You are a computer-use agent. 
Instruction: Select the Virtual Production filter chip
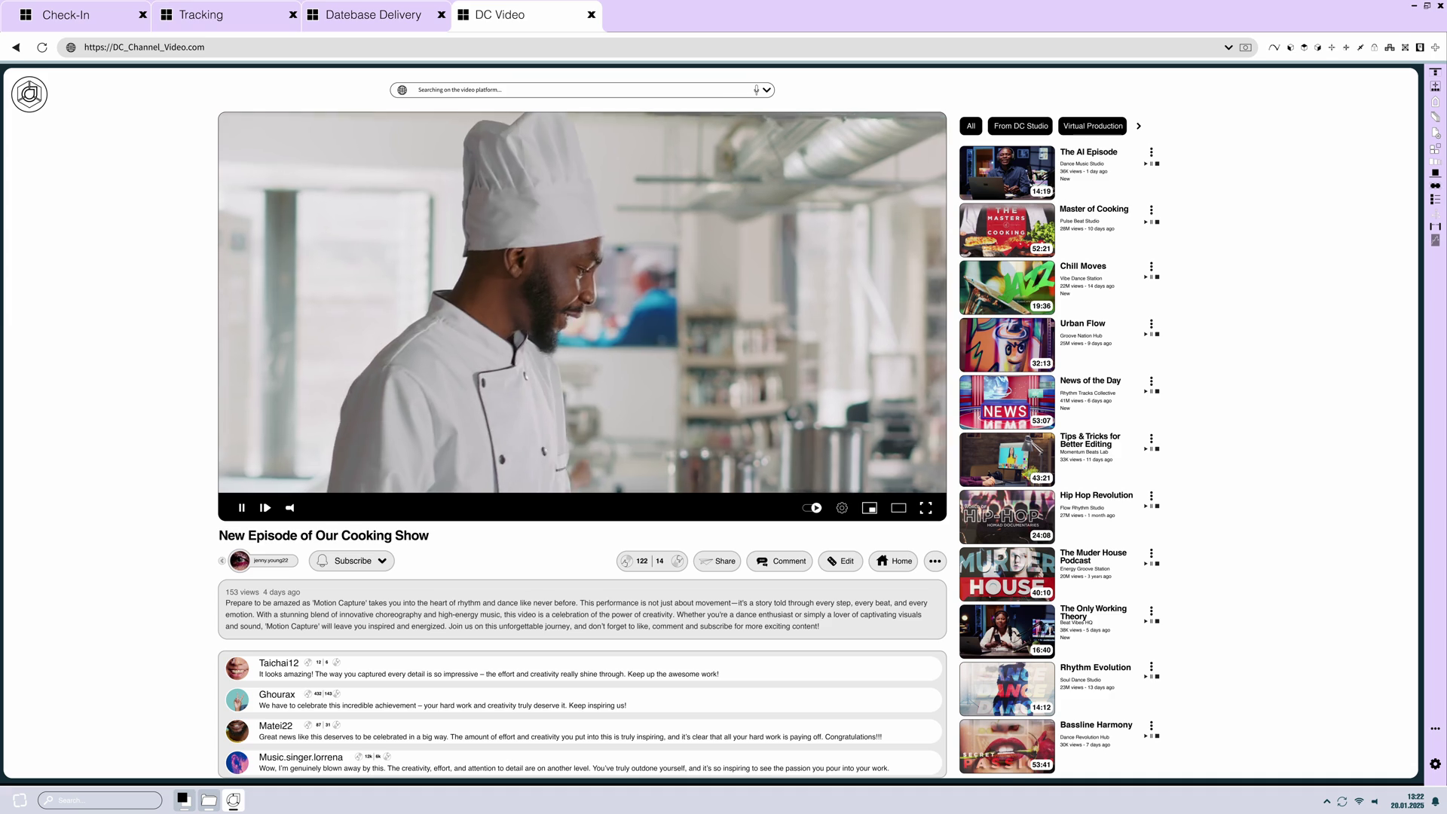[x=1092, y=126]
